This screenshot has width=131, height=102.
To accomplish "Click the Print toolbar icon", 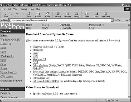I will click(x=96, y=14).
